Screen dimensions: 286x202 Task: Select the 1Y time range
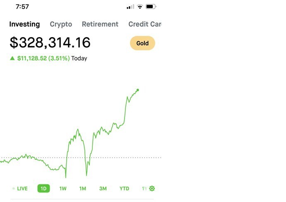[144, 188]
